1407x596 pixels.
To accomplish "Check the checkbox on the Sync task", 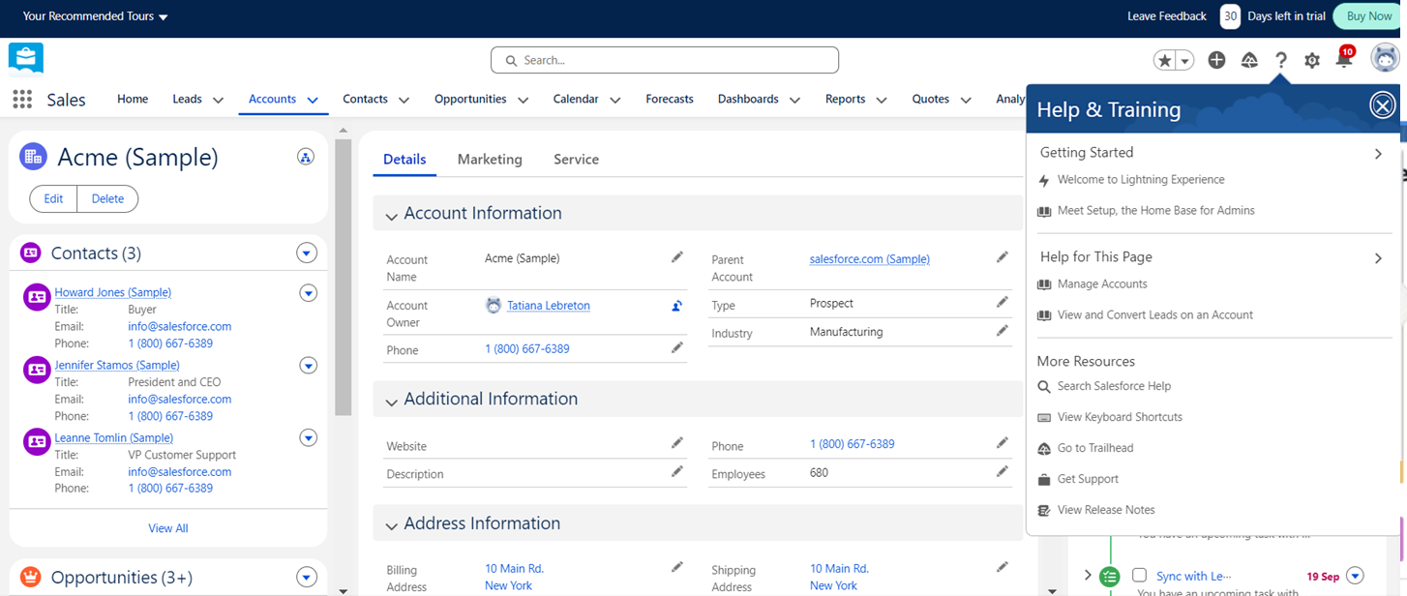I will coord(1139,575).
